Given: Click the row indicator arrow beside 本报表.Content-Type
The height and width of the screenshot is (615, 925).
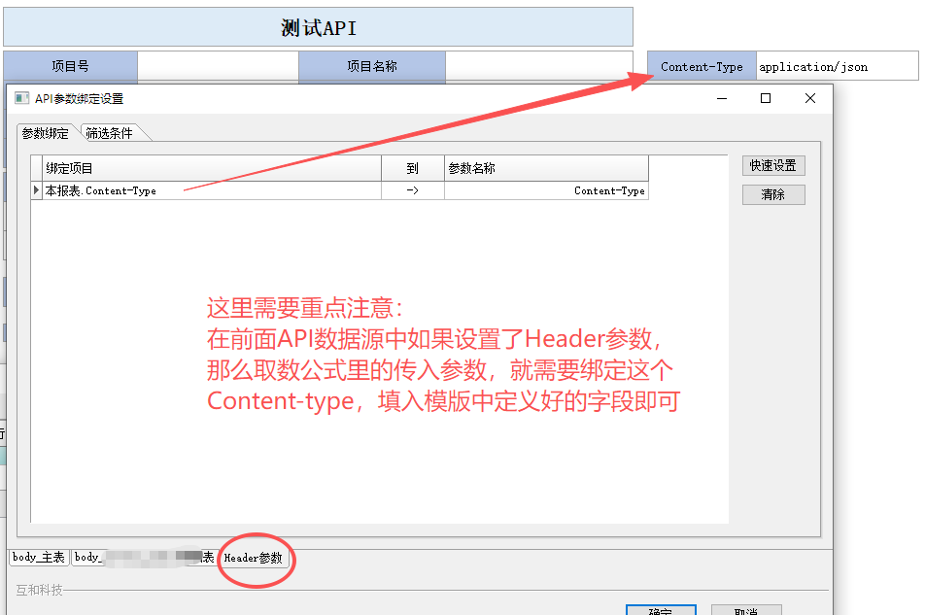Looking at the screenshot, I should click(37, 190).
